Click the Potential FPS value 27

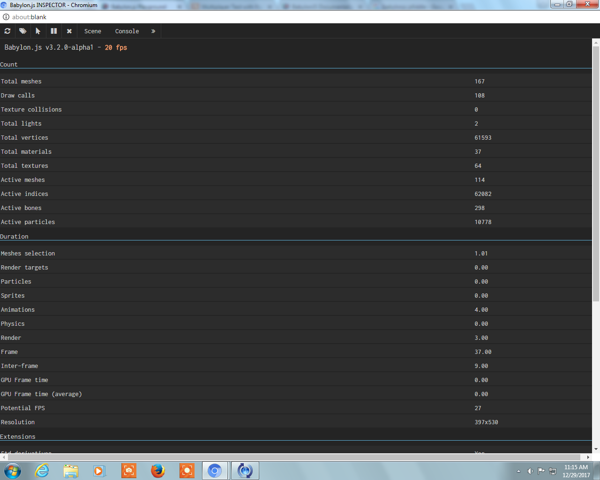click(478, 408)
